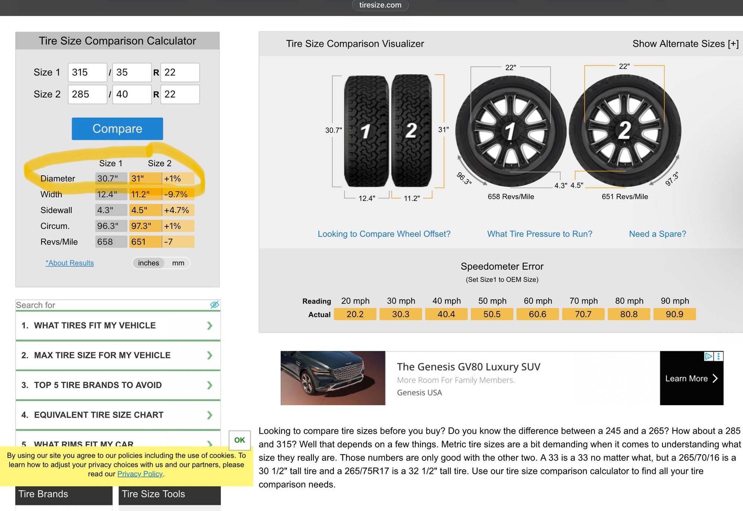The height and width of the screenshot is (511, 743).
Task: Click tire 2 tread front-view image
Action: 411,131
